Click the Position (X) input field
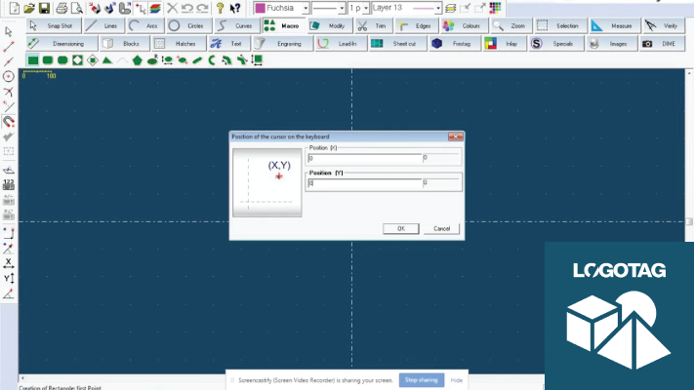Screen dimensions: 695x390 364,157
